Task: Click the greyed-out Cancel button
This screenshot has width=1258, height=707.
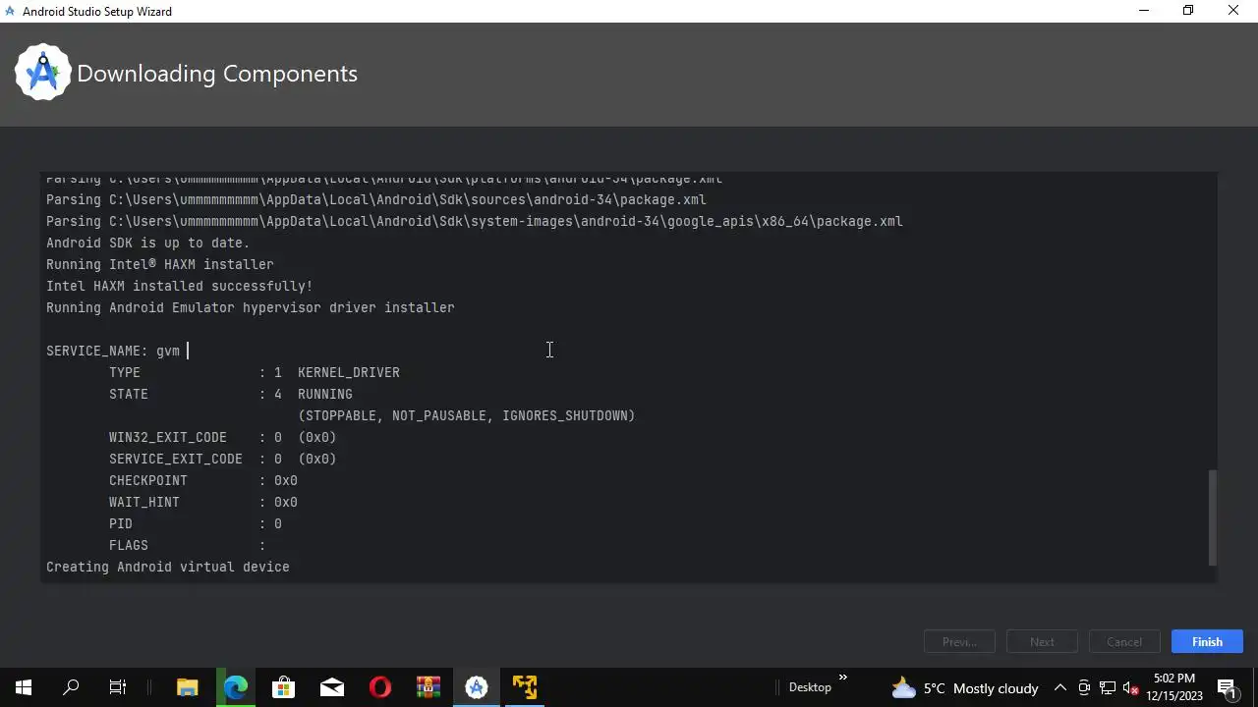Action: tap(1124, 641)
